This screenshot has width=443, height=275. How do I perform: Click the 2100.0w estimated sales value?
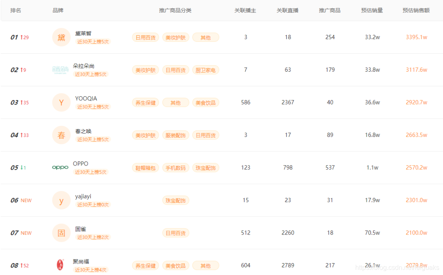coord(416,233)
